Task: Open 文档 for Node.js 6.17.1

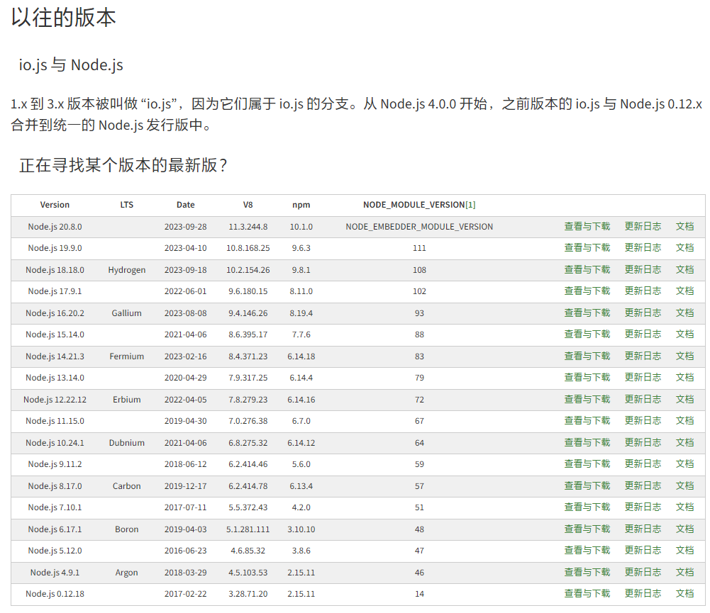Action: click(x=684, y=529)
